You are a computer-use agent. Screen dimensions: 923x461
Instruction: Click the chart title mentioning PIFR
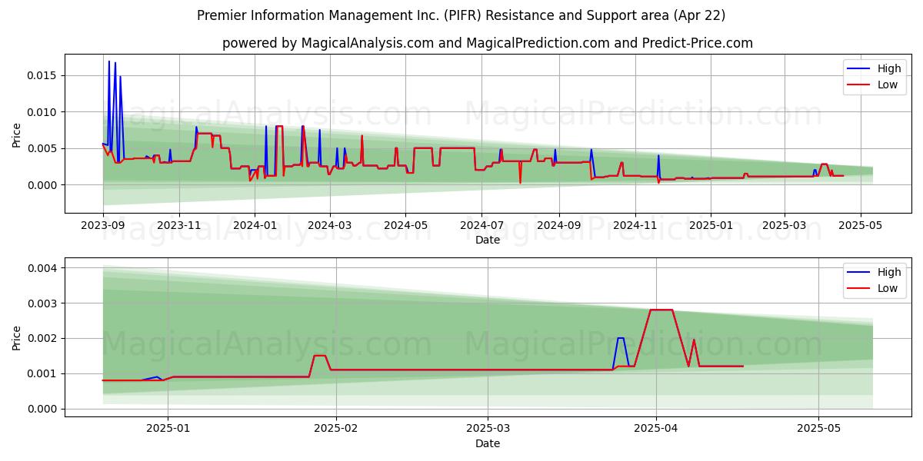tap(461, 15)
